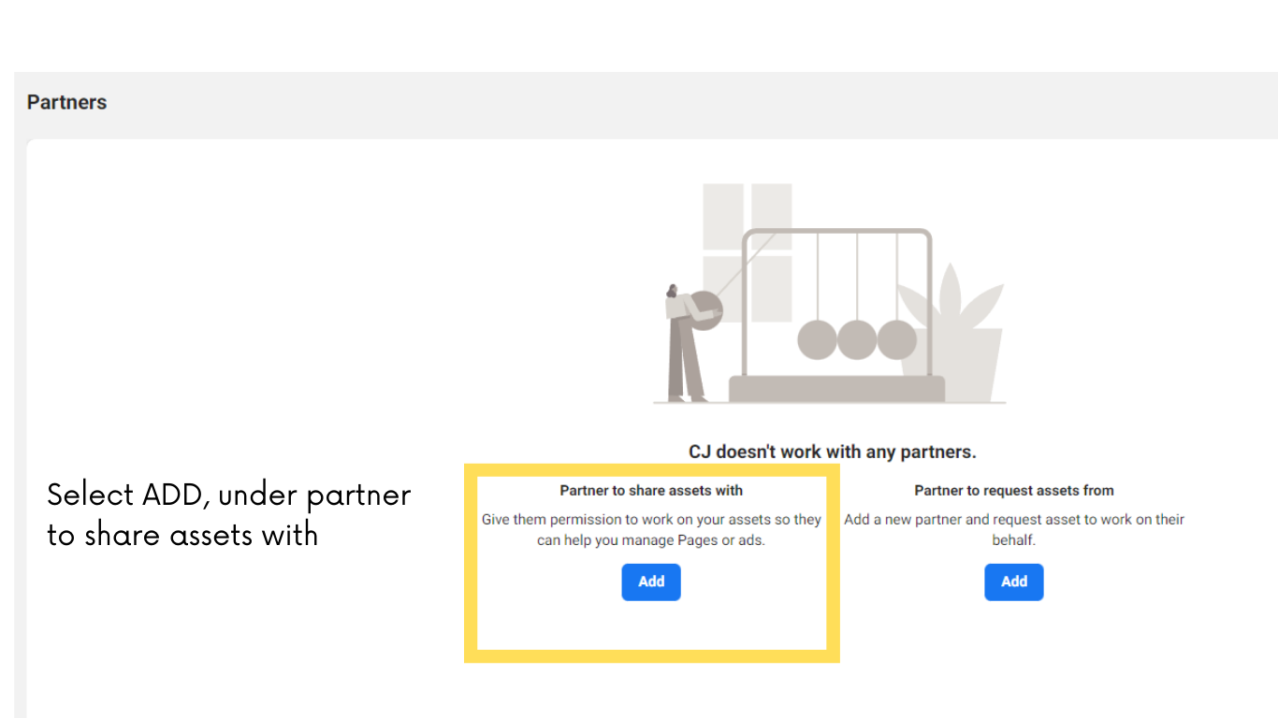
Task: Click the top bar of the cradle frame
Action: (837, 232)
